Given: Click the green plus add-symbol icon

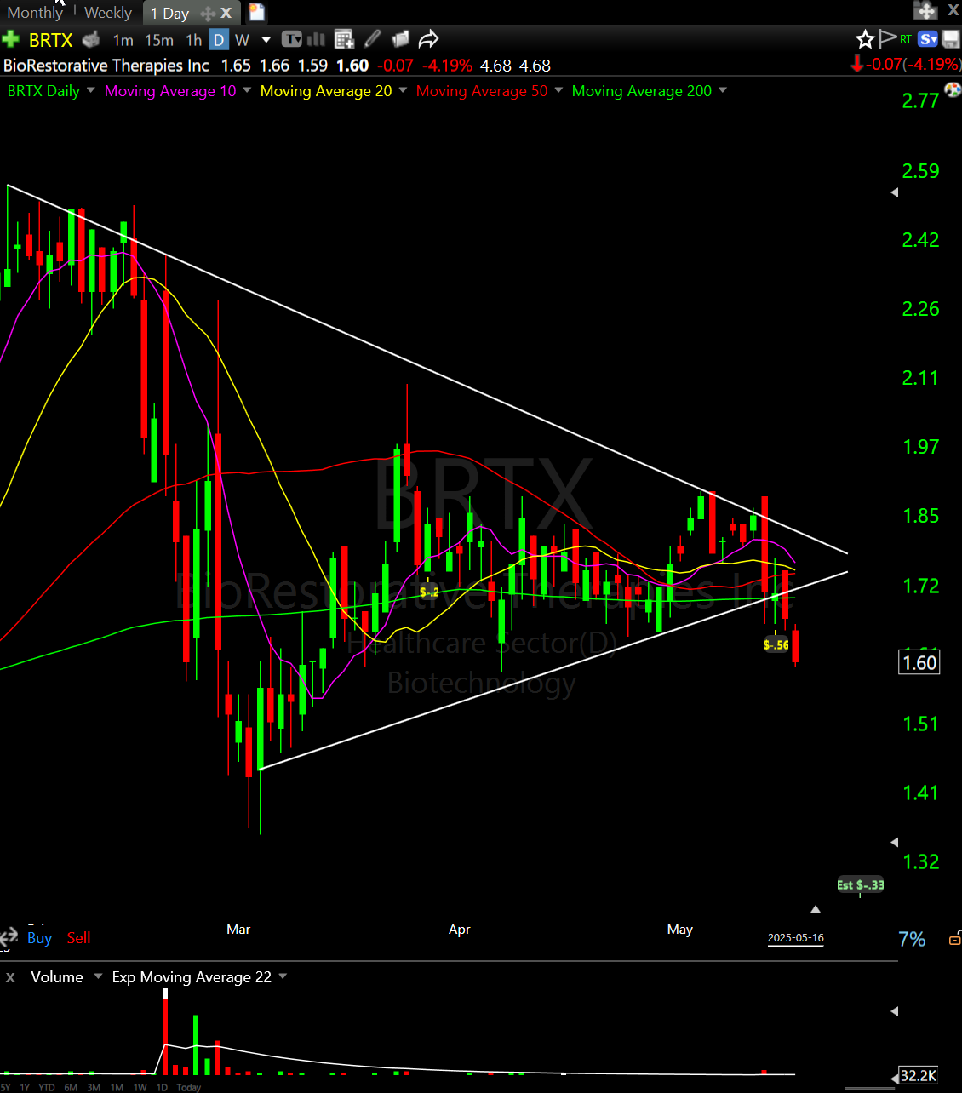Looking at the screenshot, I should click(x=11, y=39).
